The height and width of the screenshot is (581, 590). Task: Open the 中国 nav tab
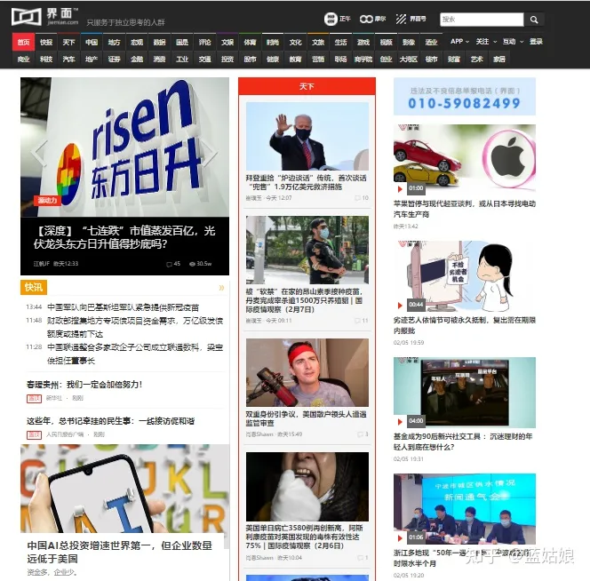[92, 42]
